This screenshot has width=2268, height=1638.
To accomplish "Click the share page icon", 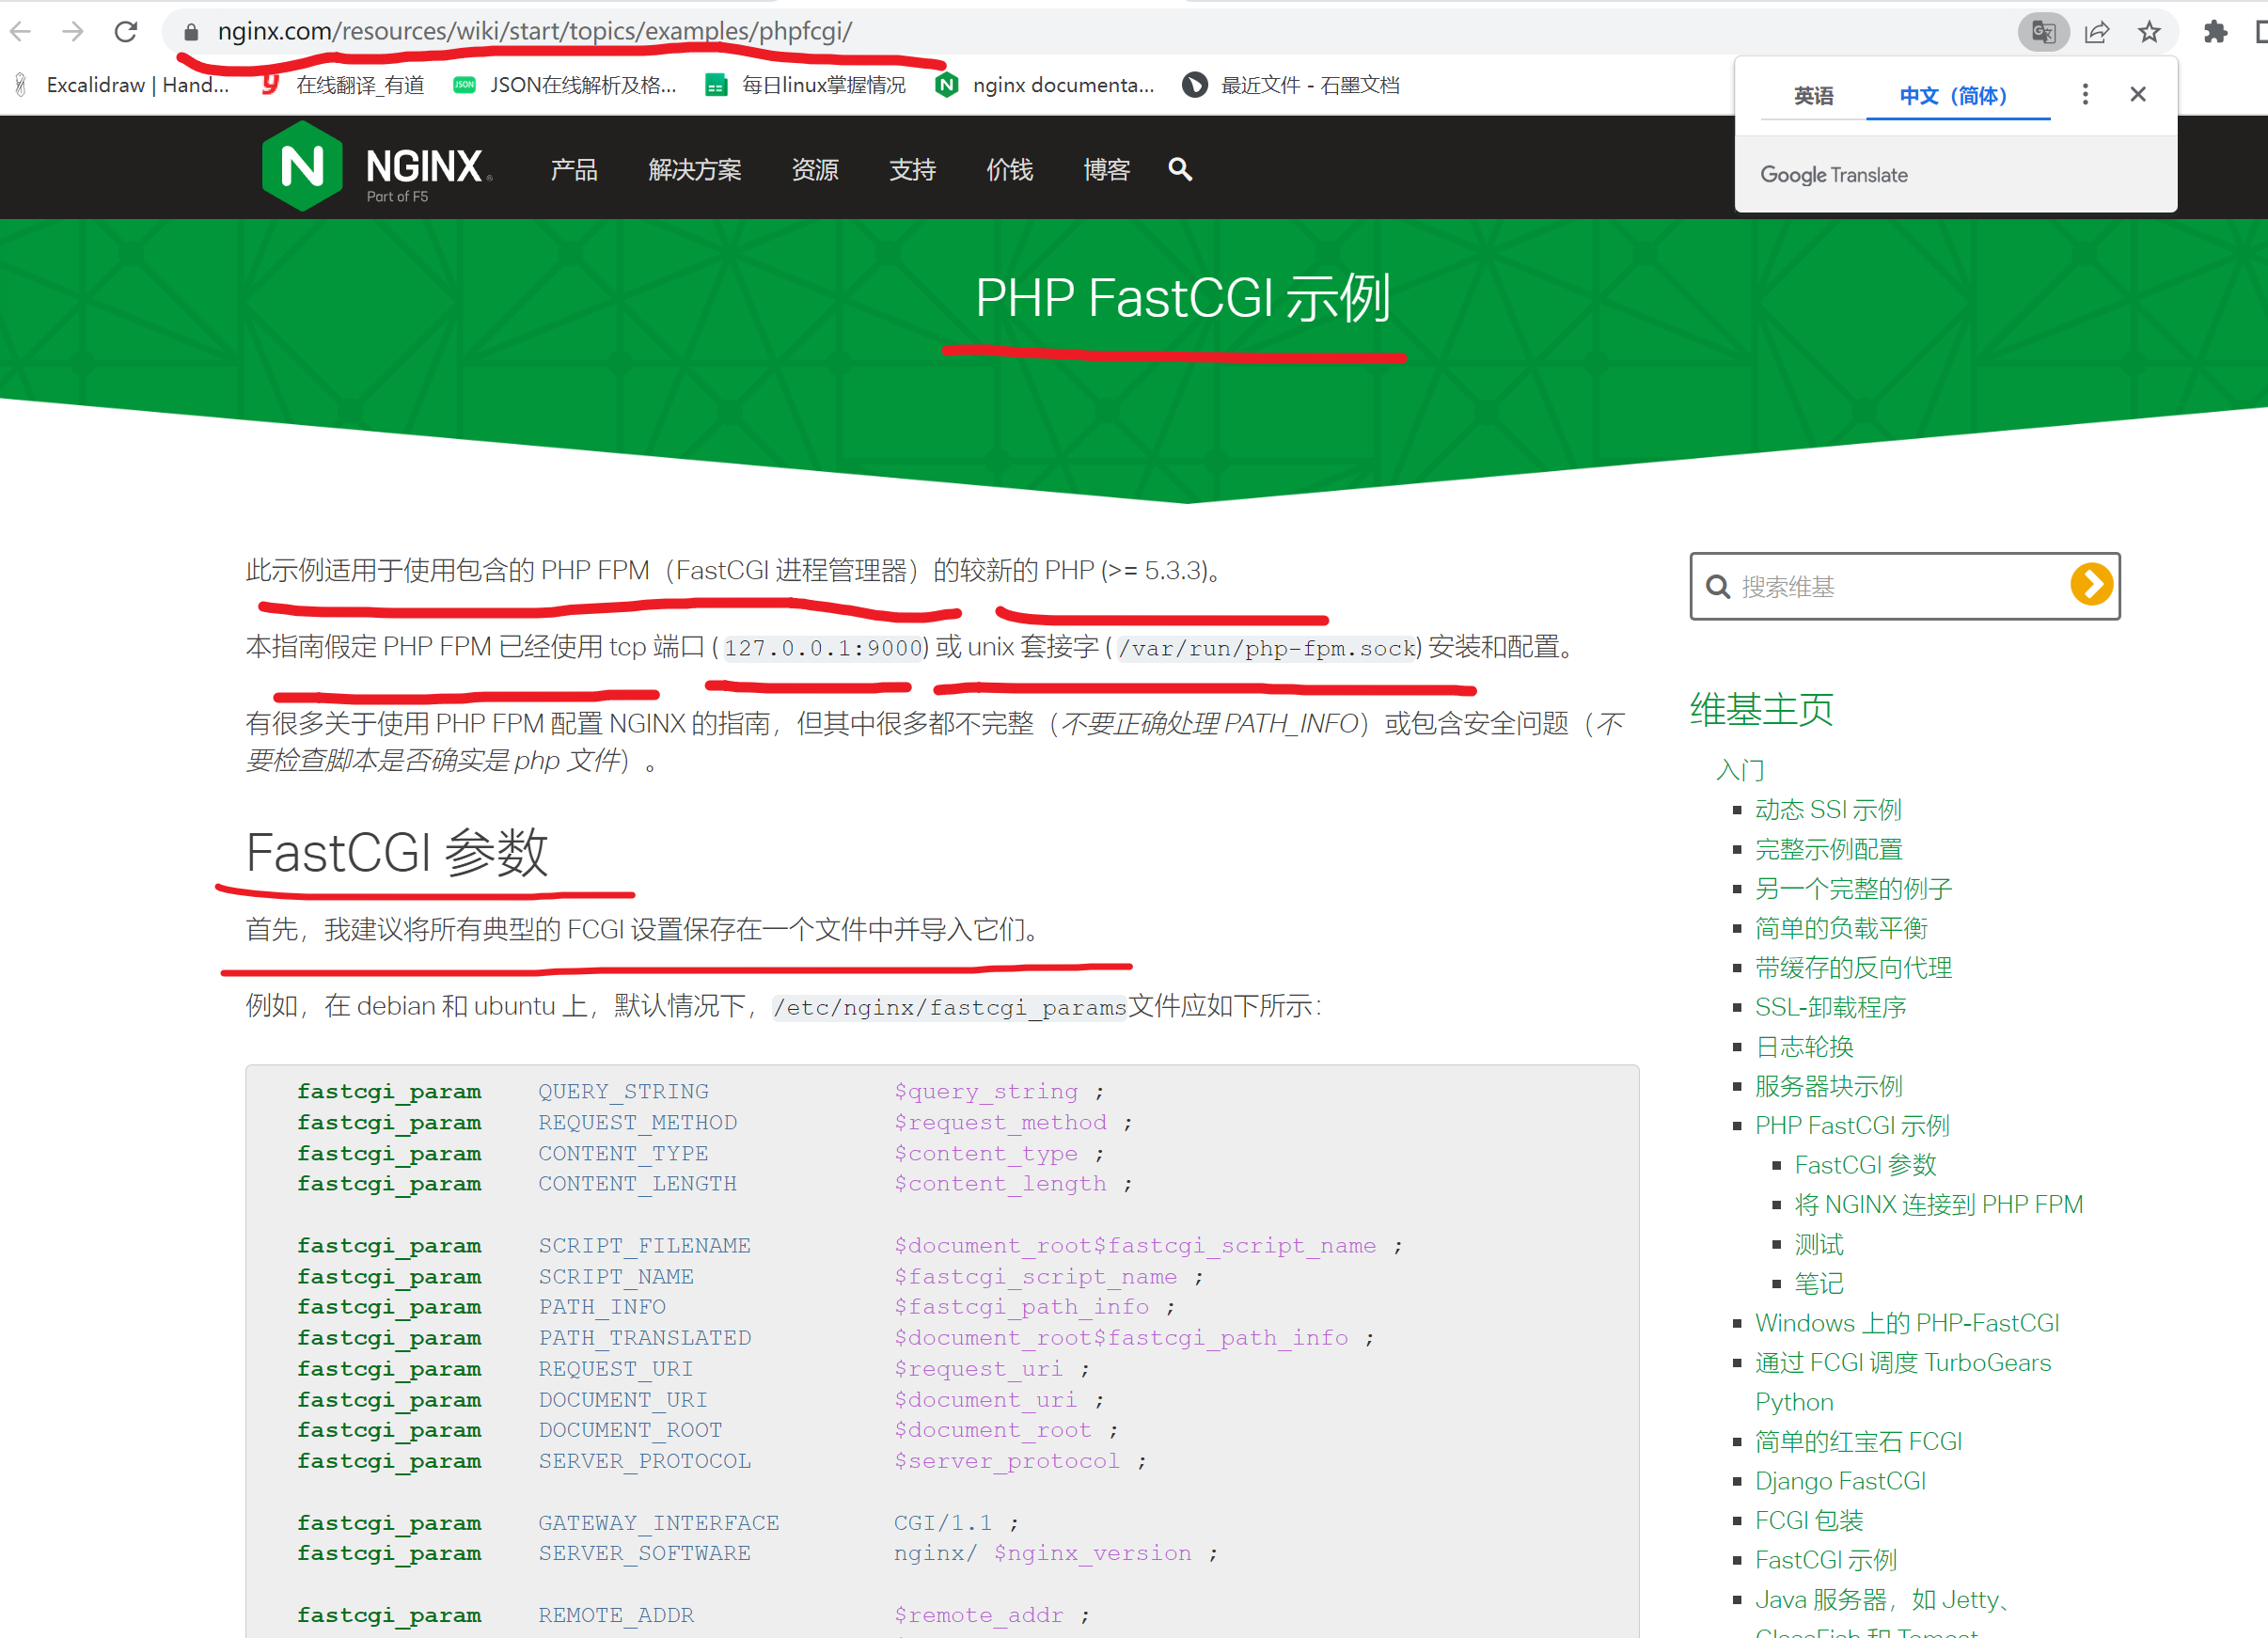I will point(2096,32).
